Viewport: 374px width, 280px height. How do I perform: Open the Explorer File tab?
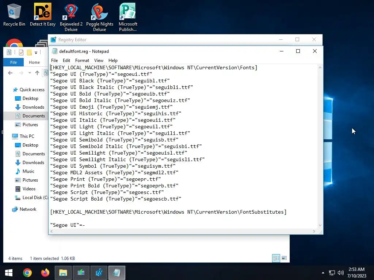(x=14, y=62)
